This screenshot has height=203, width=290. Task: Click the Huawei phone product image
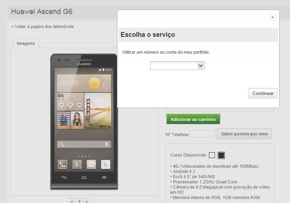[x=84, y=122]
